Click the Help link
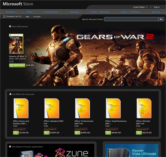This screenshot has width=166, height=157. click(x=27, y=17)
